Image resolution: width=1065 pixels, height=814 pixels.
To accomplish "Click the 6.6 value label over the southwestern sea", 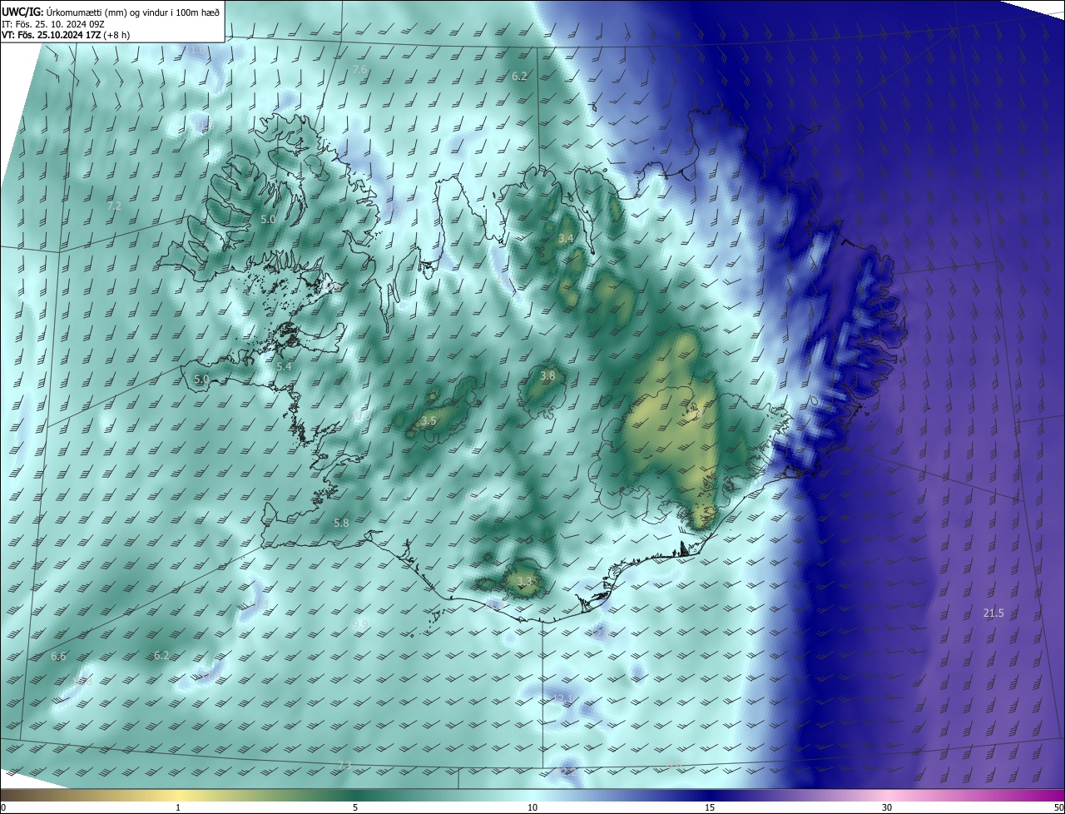I will pos(58,657).
